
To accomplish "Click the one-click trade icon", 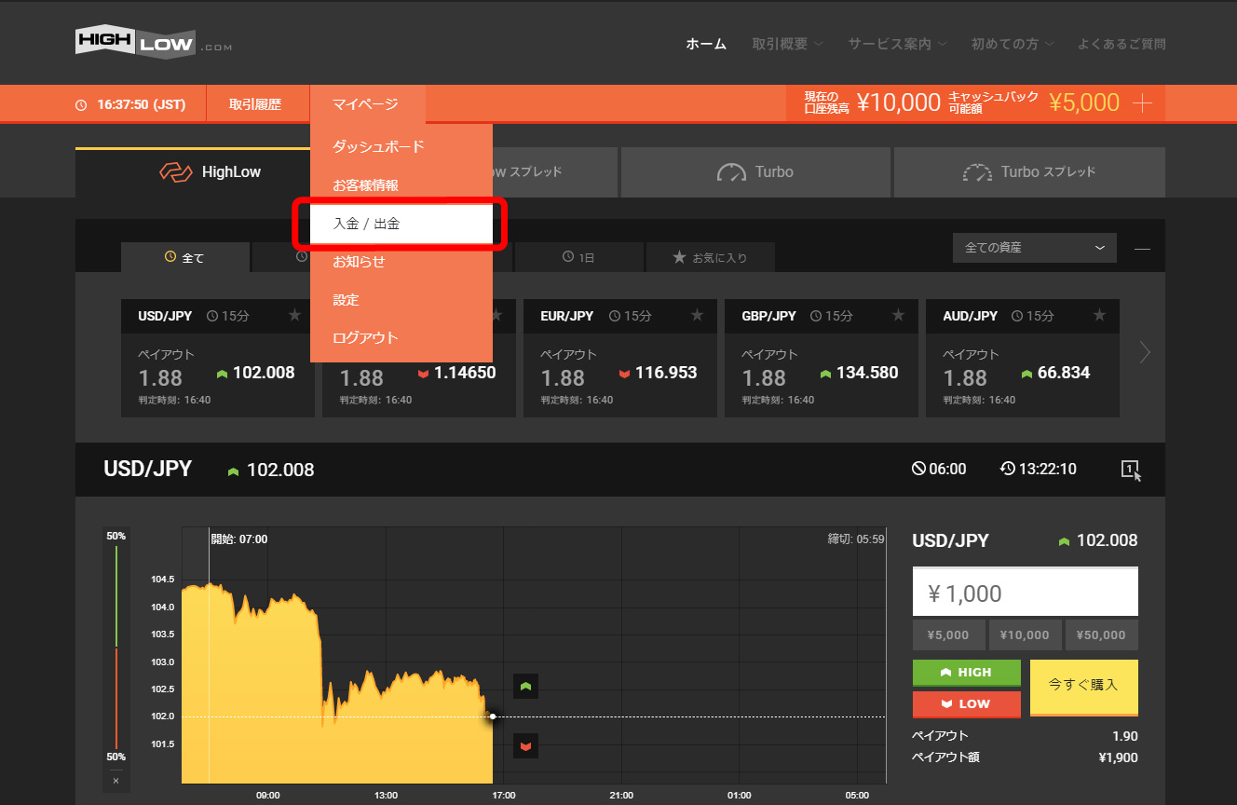I will pos(1131,470).
